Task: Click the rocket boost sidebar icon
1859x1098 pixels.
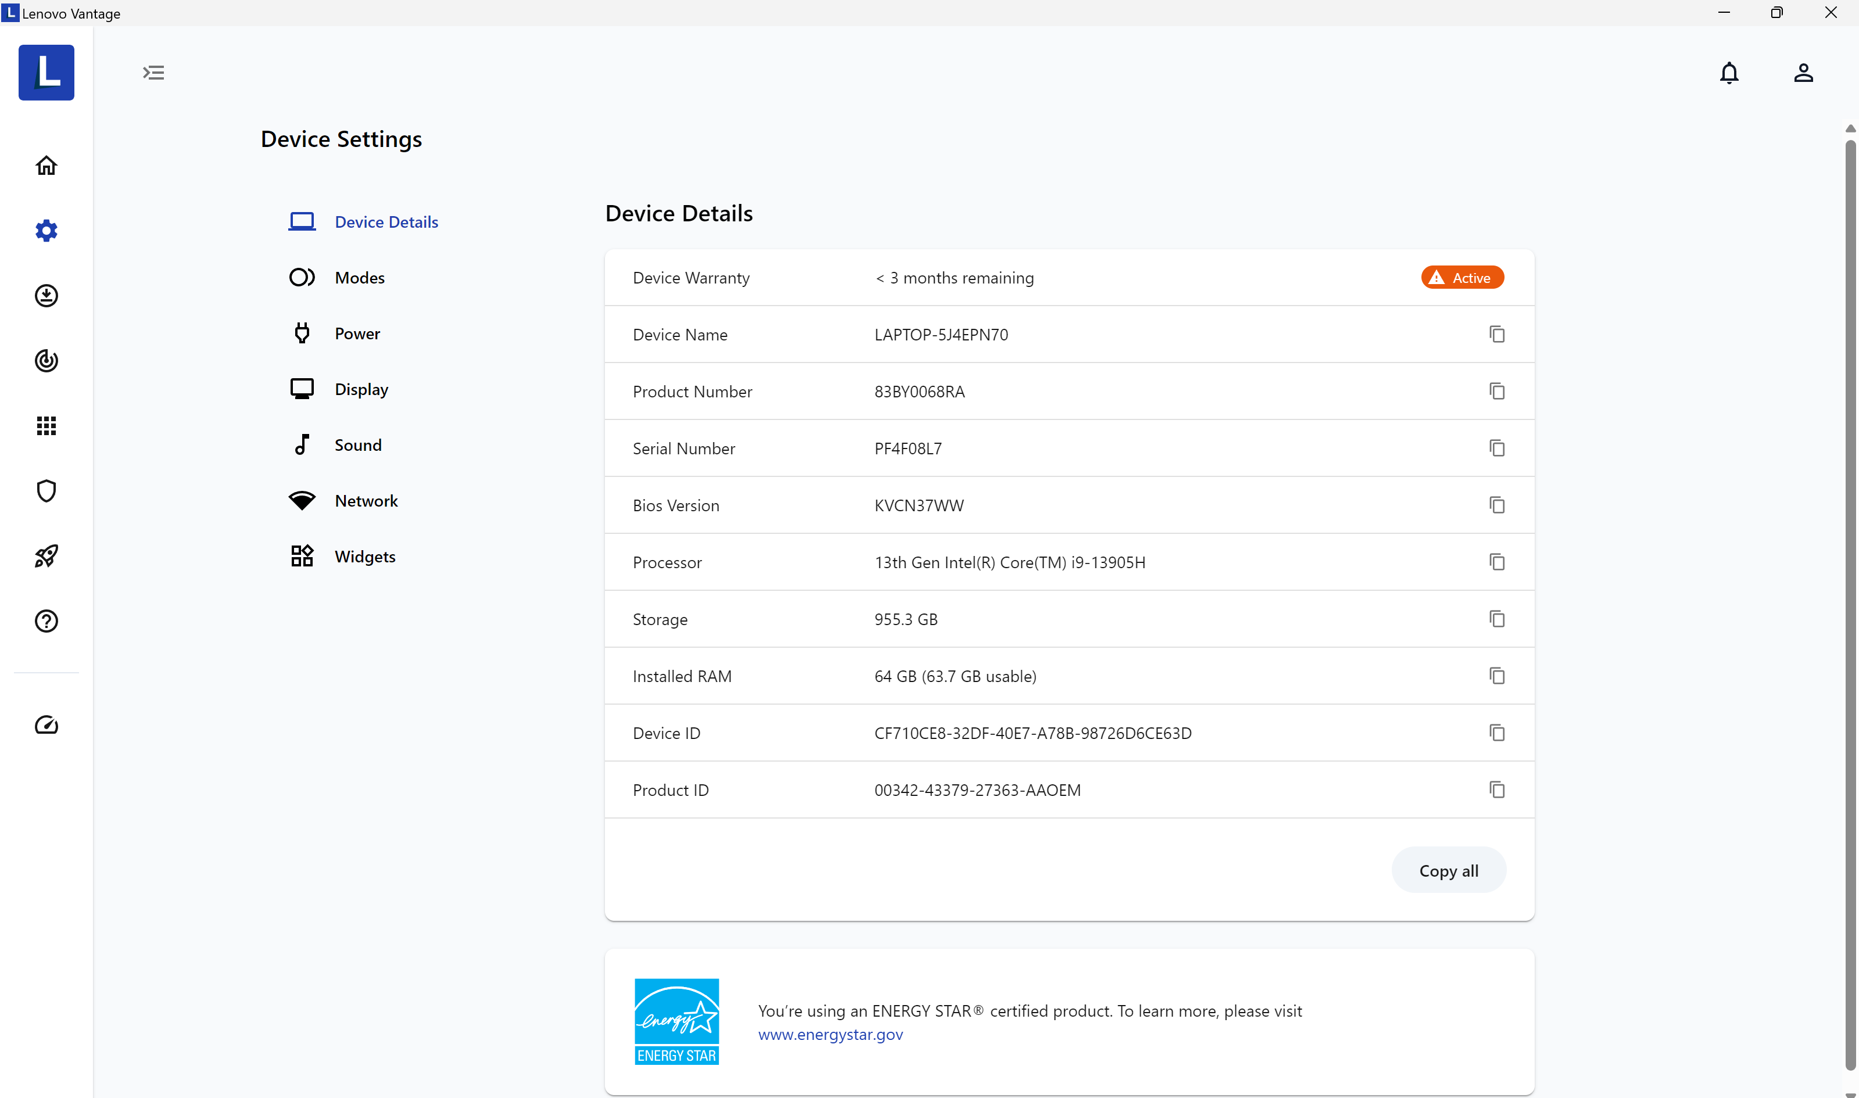Action: point(46,555)
